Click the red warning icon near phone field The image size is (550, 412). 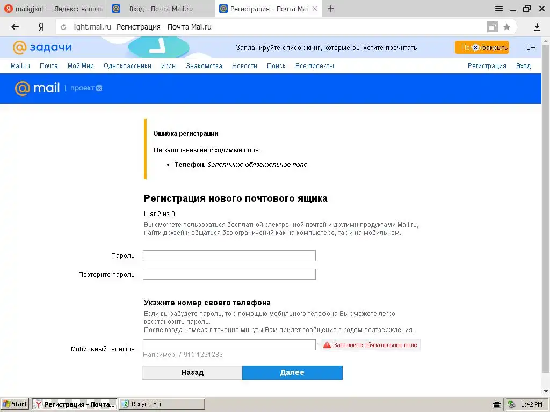327,345
